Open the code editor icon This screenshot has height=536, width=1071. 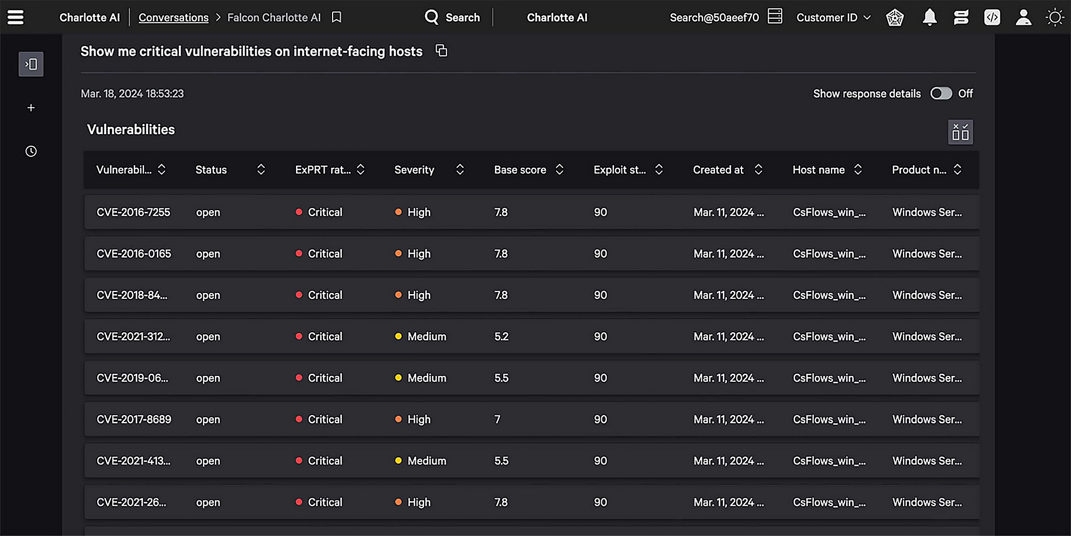click(992, 17)
